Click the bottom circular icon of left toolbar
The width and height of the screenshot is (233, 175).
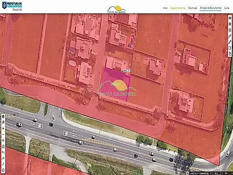[3, 170]
